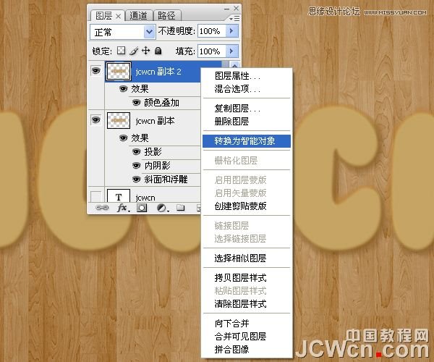Toggle 颜色叠加 effect visibility
Screen dimensions: 434x362
click(x=136, y=103)
